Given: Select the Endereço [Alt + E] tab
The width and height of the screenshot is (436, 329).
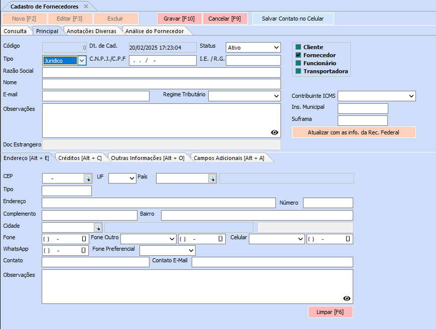Looking at the screenshot, I should pyautogui.click(x=26, y=158).
